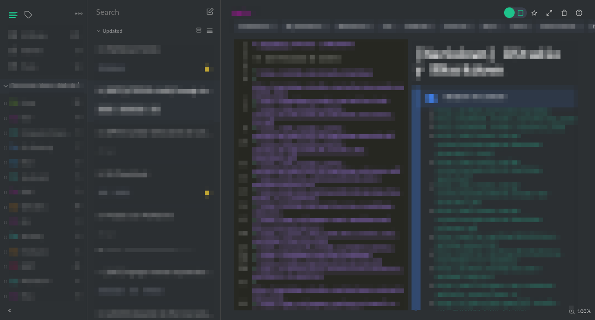The height and width of the screenshot is (320, 595).
Task: Show note info with the i icon
Action: tap(579, 13)
